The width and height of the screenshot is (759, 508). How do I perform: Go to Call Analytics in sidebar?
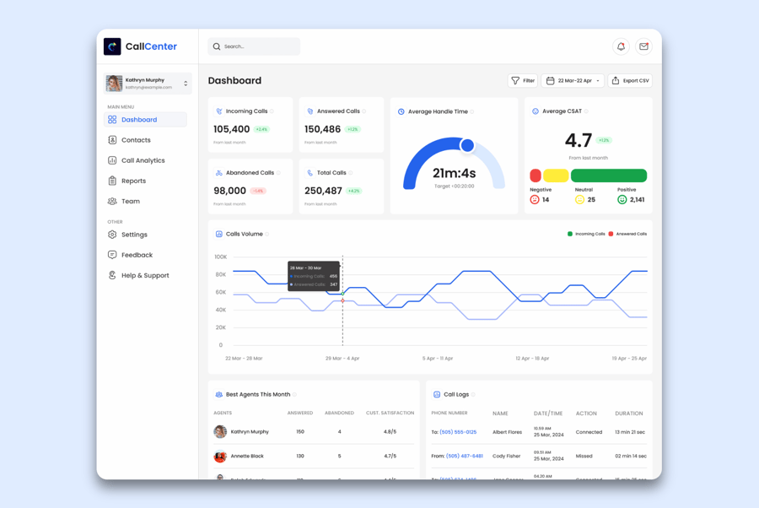click(x=143, y=160)
